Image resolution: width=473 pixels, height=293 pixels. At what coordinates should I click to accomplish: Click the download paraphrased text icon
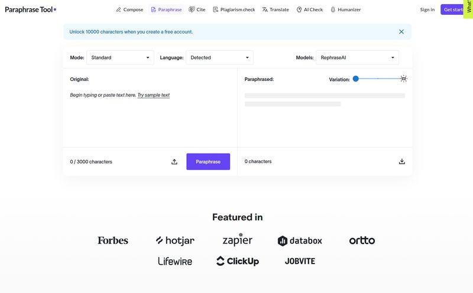[x=402, y=162]
